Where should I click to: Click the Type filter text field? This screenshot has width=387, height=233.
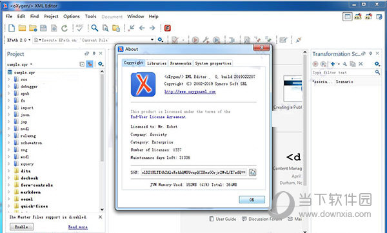click(x=343, y=73)
